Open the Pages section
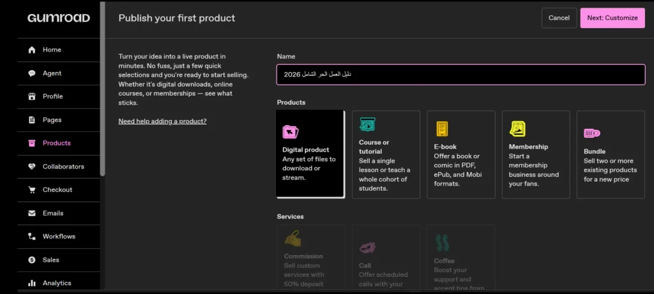Screen dimensions: 654x294 coord(59,120)
